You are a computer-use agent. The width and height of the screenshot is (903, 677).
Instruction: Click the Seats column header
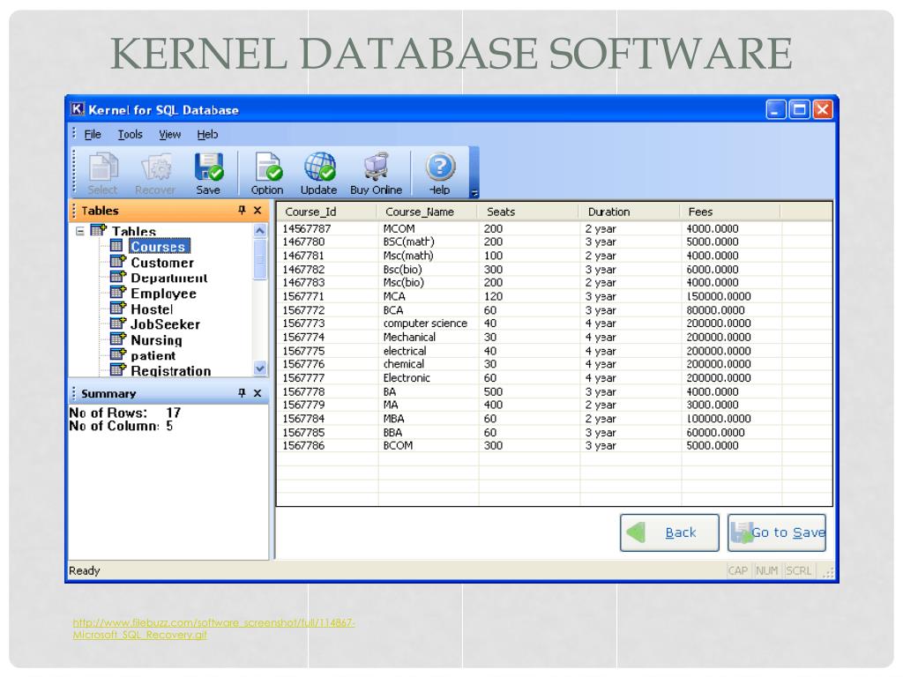click(x=527, y=212)
